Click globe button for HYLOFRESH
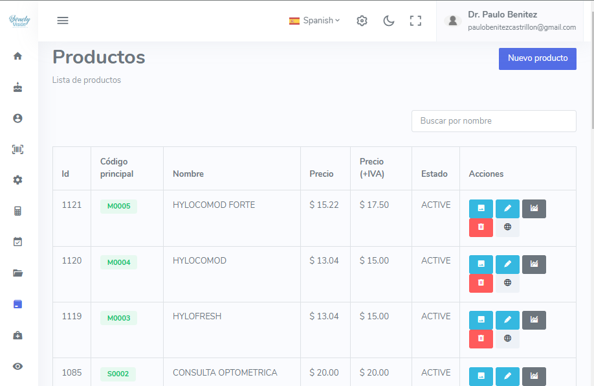Viewport: 594px width, 386px height. coord(507,339)
